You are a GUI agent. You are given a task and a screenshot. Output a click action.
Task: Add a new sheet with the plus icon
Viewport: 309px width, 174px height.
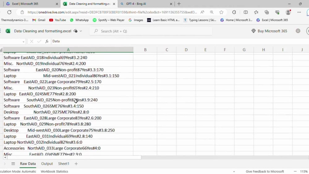pyautogui.click(x=76, y=164)
